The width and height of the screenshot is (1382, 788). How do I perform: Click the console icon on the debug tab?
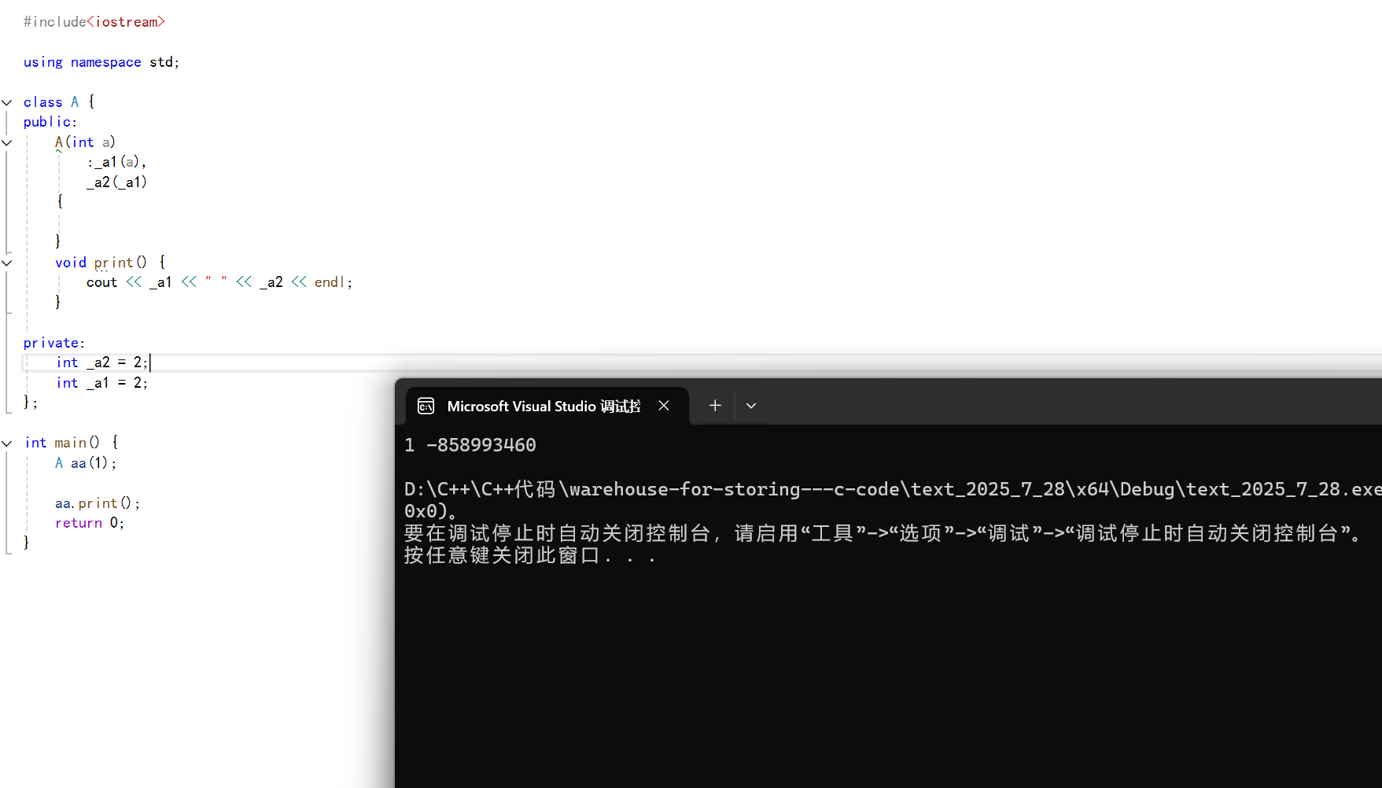pyautogui.click(x=426, y=406)
